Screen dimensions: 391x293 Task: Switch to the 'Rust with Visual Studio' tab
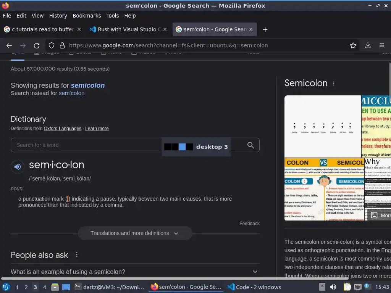point(128,29)
